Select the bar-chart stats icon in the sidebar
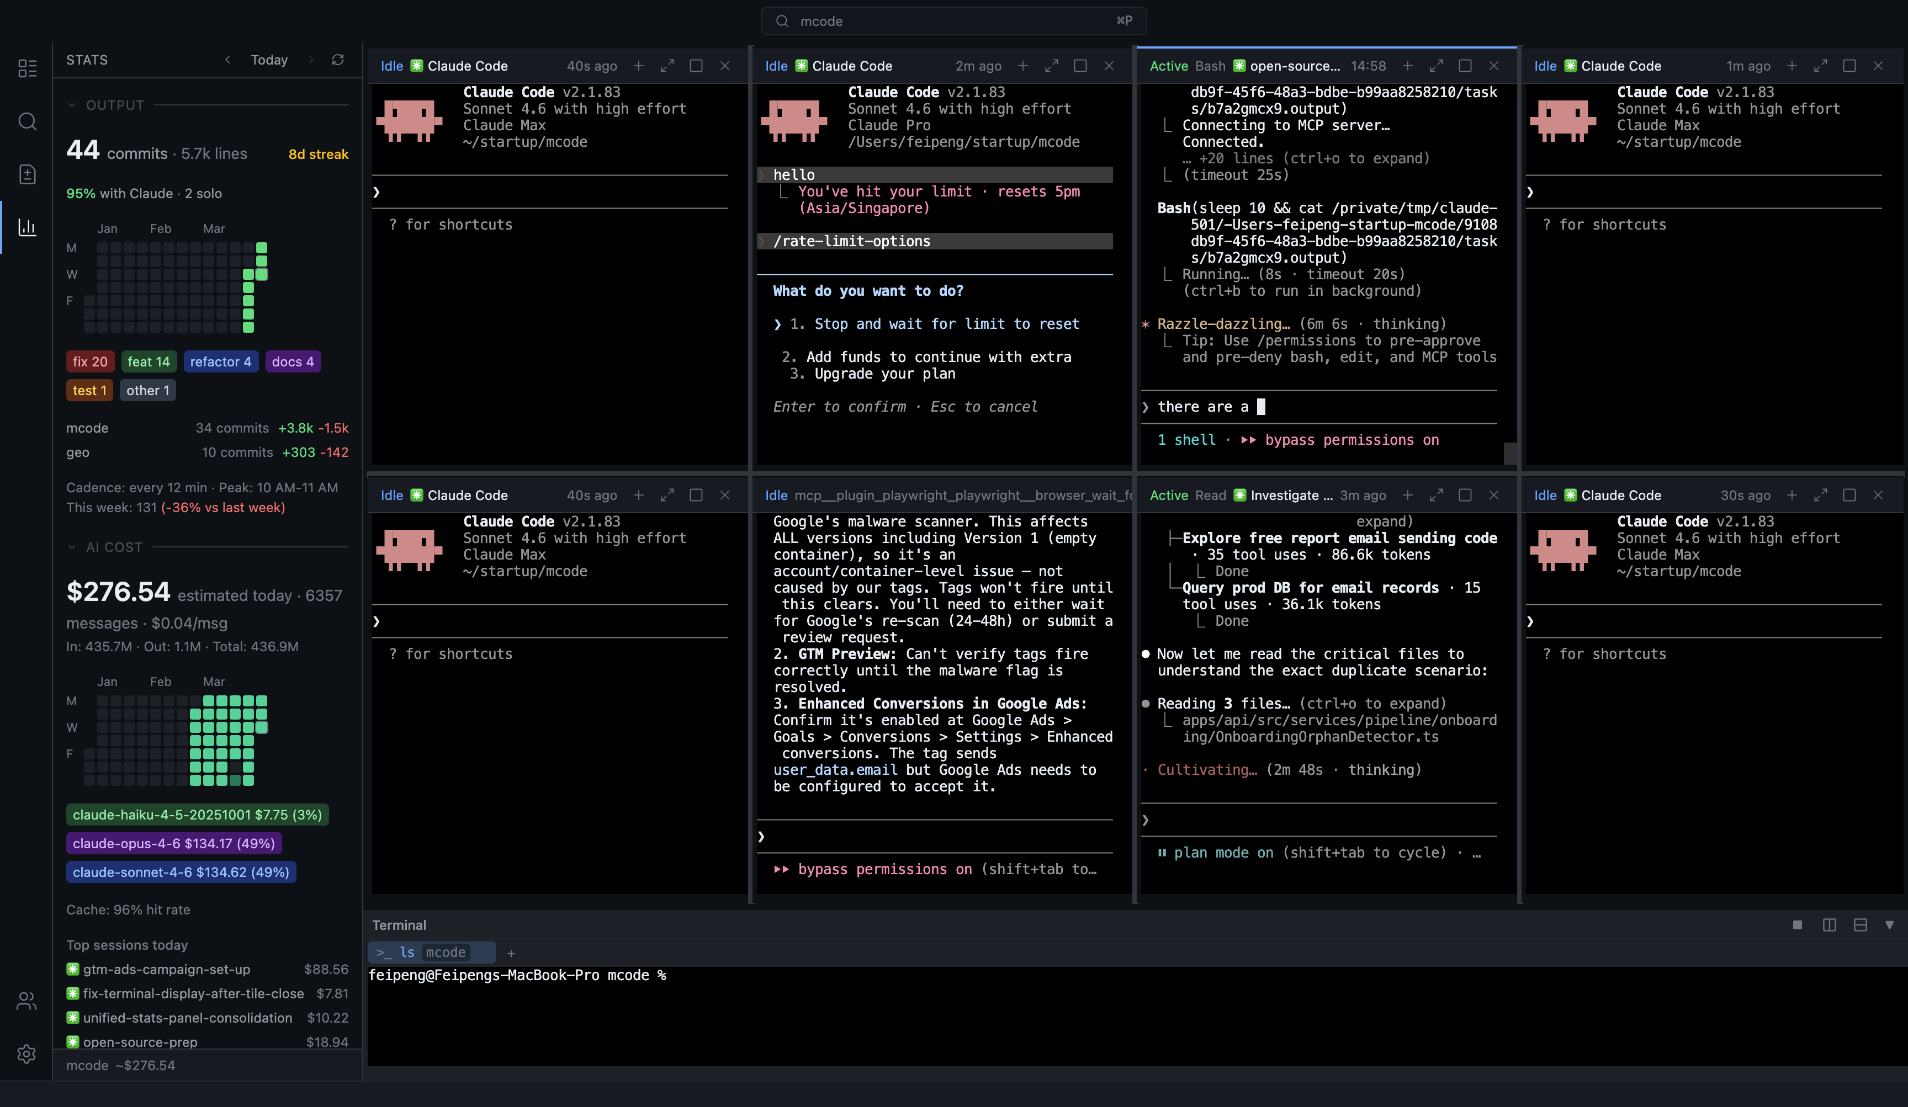 coord(27,227)
